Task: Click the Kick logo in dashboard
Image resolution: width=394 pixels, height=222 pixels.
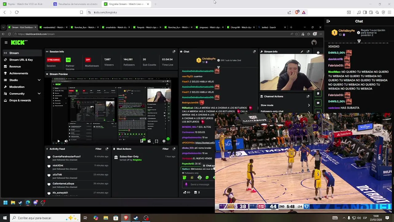Action: click(x=19, y=43)
